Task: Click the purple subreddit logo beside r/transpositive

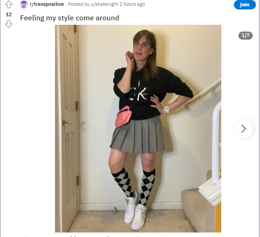Action: coord(24,5)
